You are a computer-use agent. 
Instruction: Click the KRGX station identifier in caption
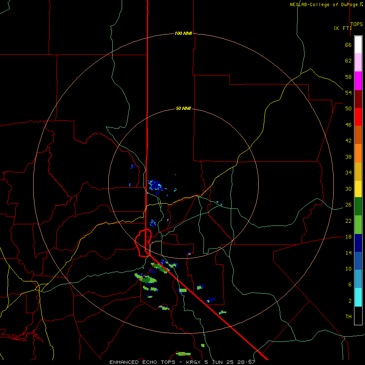(x=194, y=362)
